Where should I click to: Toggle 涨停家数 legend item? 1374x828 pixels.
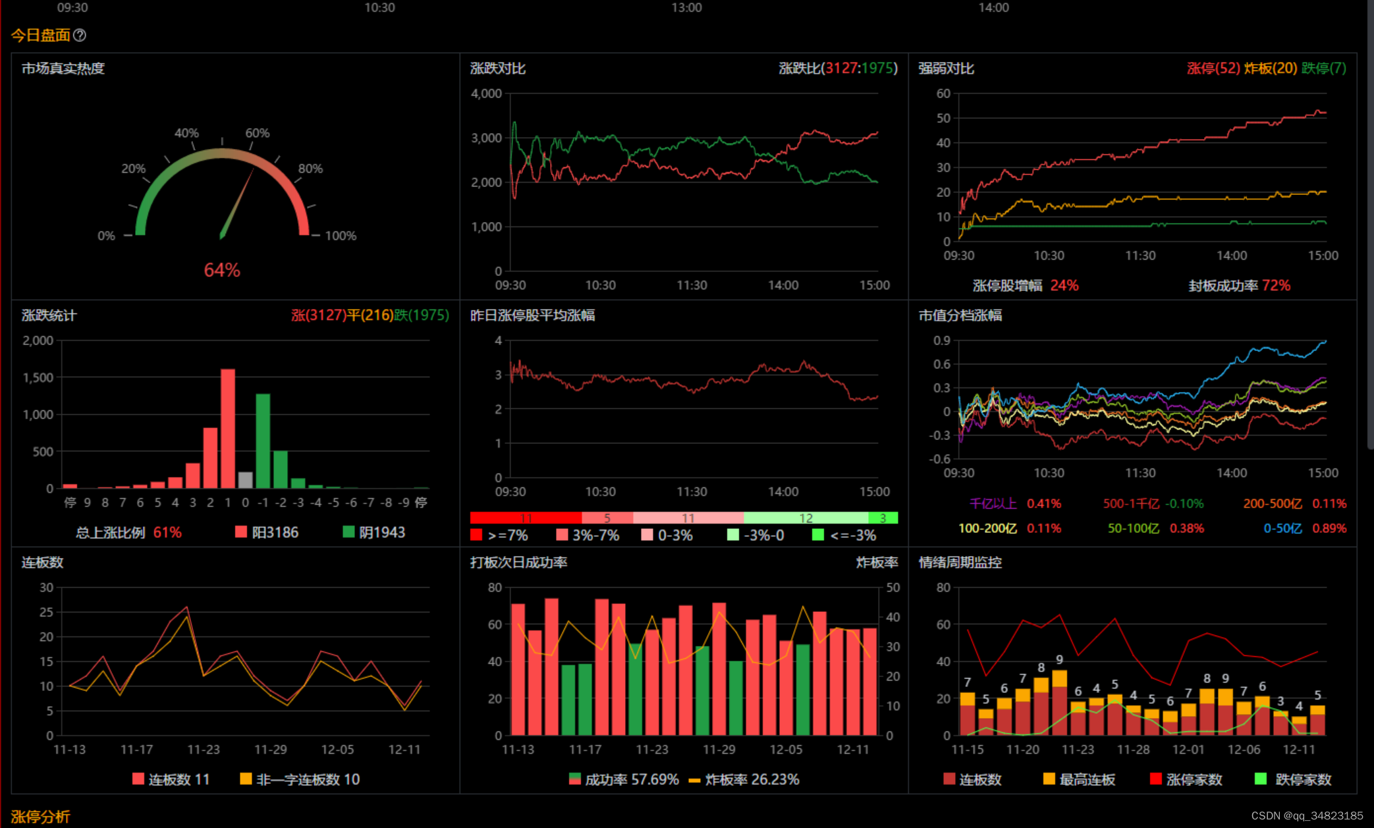1186,779
